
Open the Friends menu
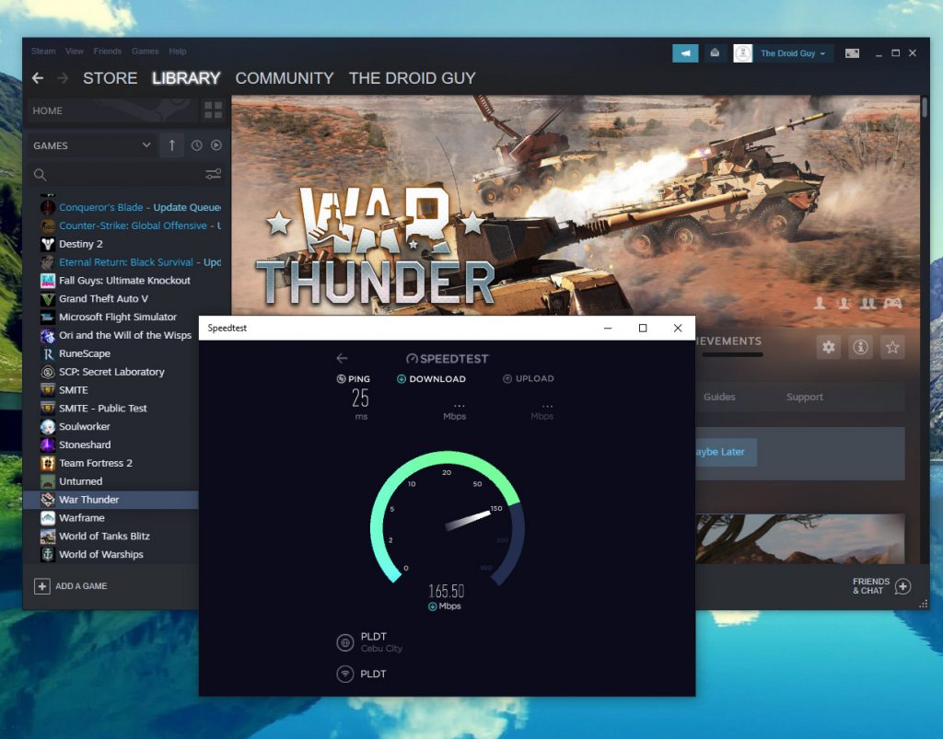click(108, 51)
